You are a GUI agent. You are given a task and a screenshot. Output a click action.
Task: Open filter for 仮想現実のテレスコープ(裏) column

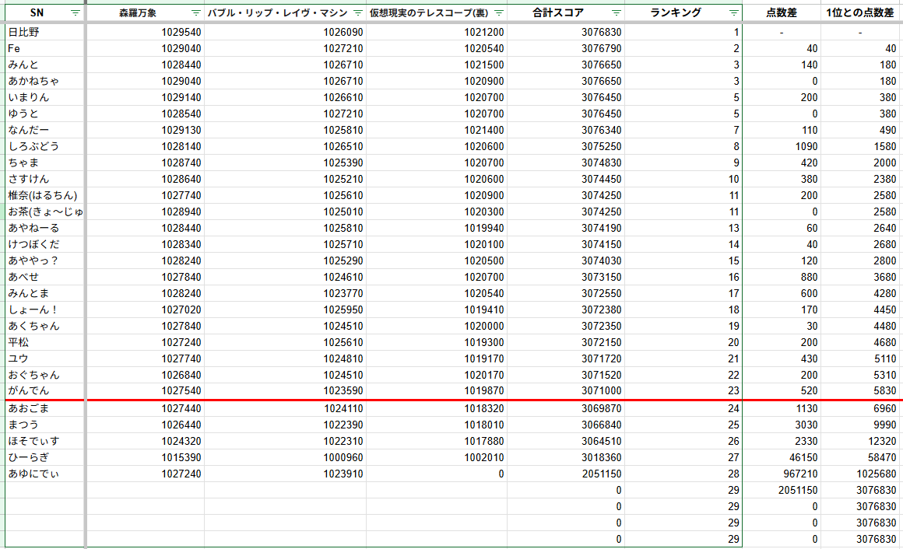(x=499, y=12)
